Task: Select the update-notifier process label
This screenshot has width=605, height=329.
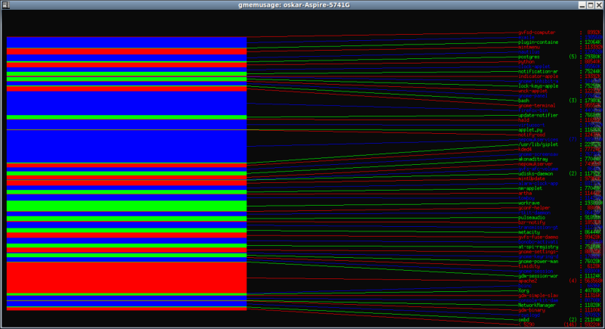Action: click(x=538, y=115)
